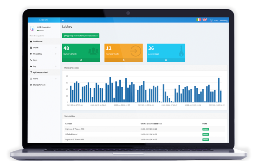Toggle the hamburger sidebar menu icon
This screenshot has height=161, width=258.
coord(63,20)
